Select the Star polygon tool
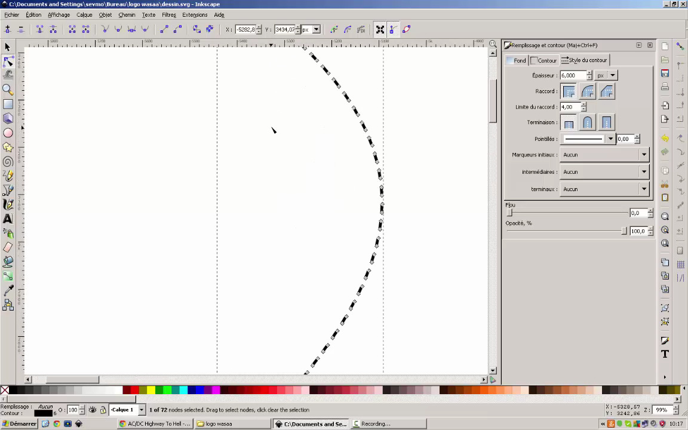The height and width of the screenshot is (430, 688). 8,148
